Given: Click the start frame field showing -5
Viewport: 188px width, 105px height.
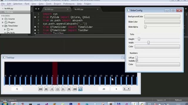Looking at the screenshot, I should click(x=17, y=89).
